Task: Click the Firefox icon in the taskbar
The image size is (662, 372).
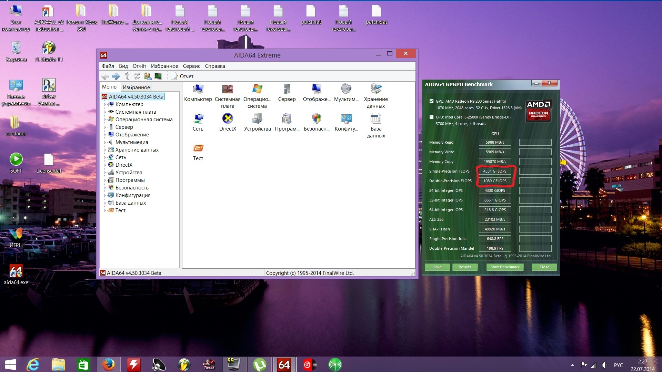Action: (x=108, y=364)
